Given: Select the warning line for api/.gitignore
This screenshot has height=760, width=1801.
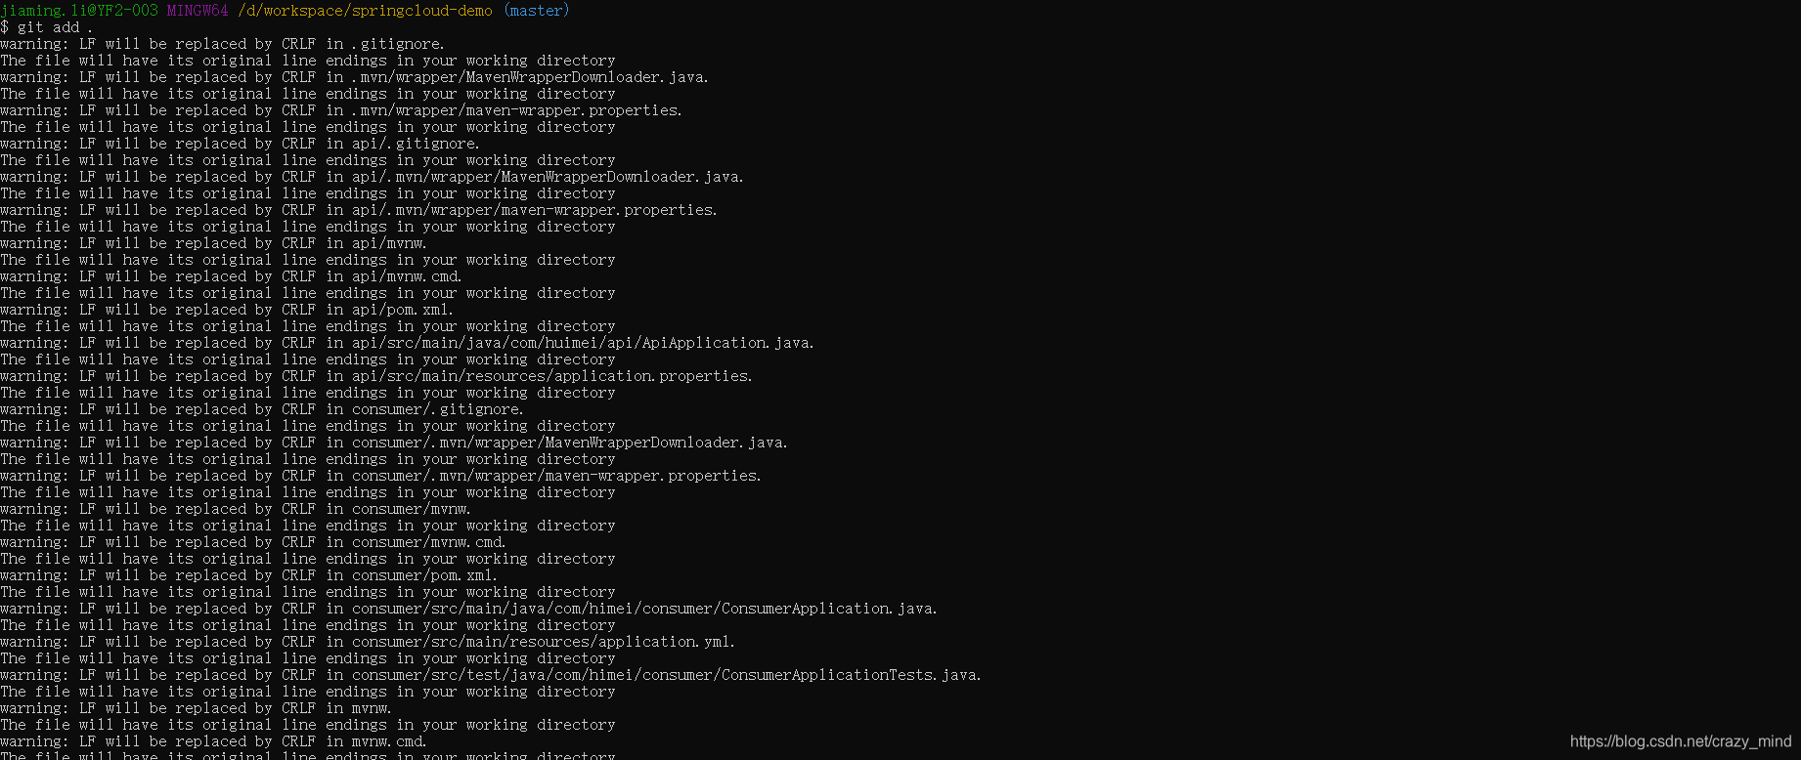Looking at the screenshot, I should (241, 144).
